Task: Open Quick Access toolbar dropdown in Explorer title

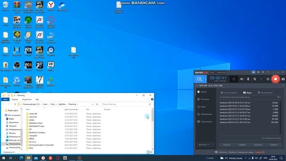Action: click(14, 95)
